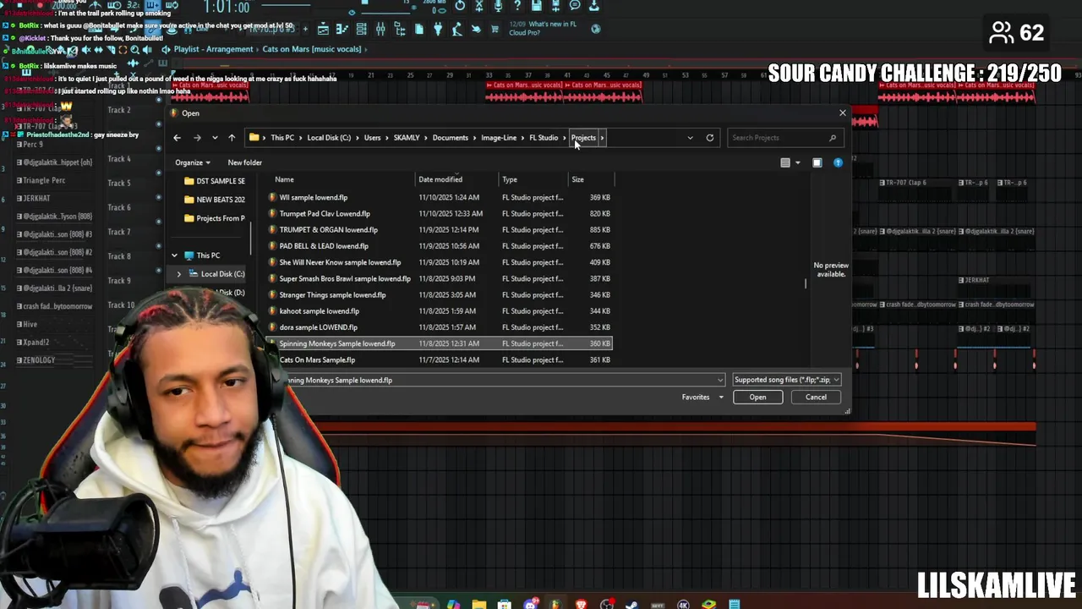This screenshot has width=1082, height=609.
Task: Open the Favorites dropdown
Action: pyautogui.click(x=702, y=397)
